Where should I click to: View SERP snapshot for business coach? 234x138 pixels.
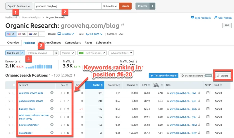point(208,109)
